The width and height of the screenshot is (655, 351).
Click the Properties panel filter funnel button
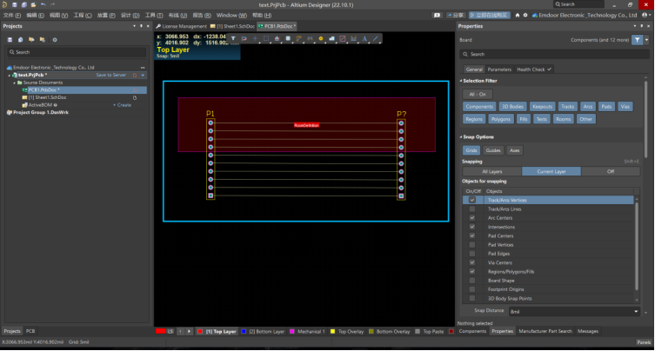coord(638,40)
